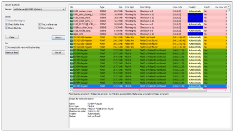Click the highlighted KCHDM-Regular file name
237x133 pixels.
(80, 86)
